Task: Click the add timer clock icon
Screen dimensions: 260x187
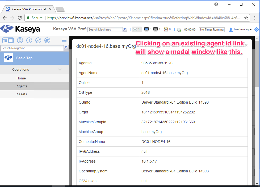Action: click(179, 30)
